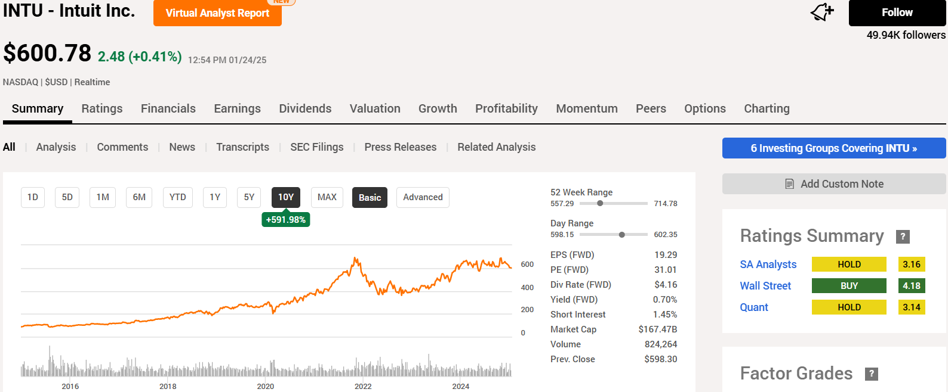Add a custom note
The height and width of the screenshot is (392, 948).
click(834, 184)
